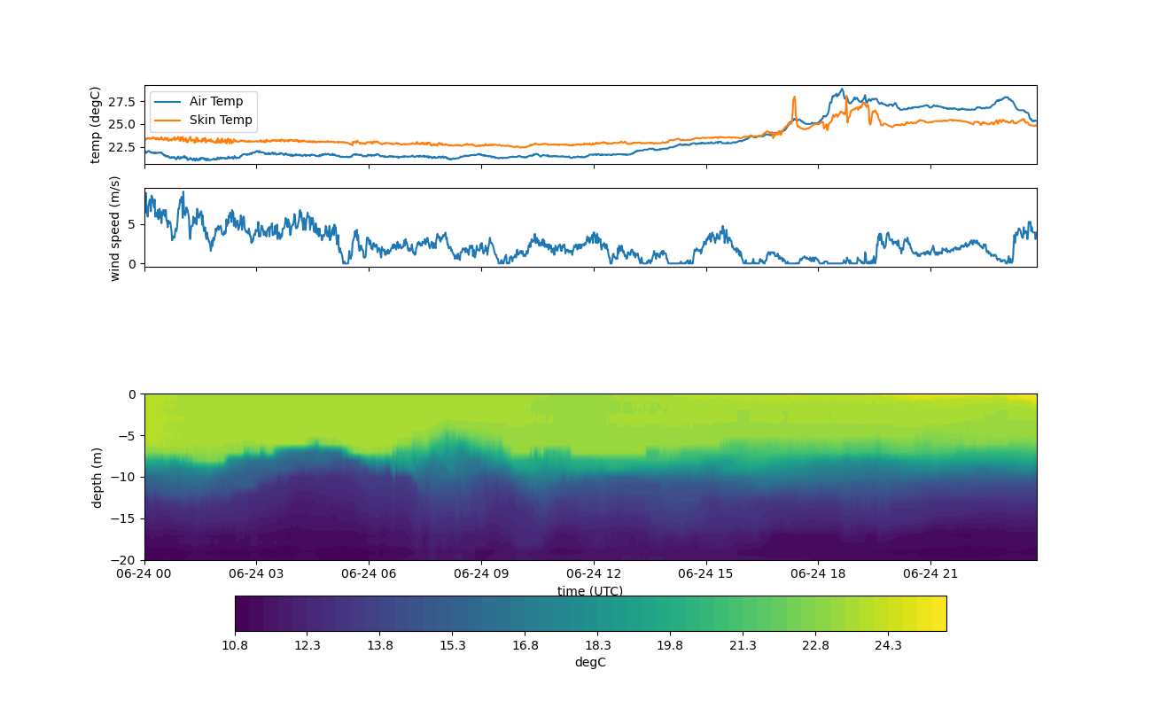1152x709 pixels.
Task: Select the yellow end of the colorbar
Action: pos(938,613)
